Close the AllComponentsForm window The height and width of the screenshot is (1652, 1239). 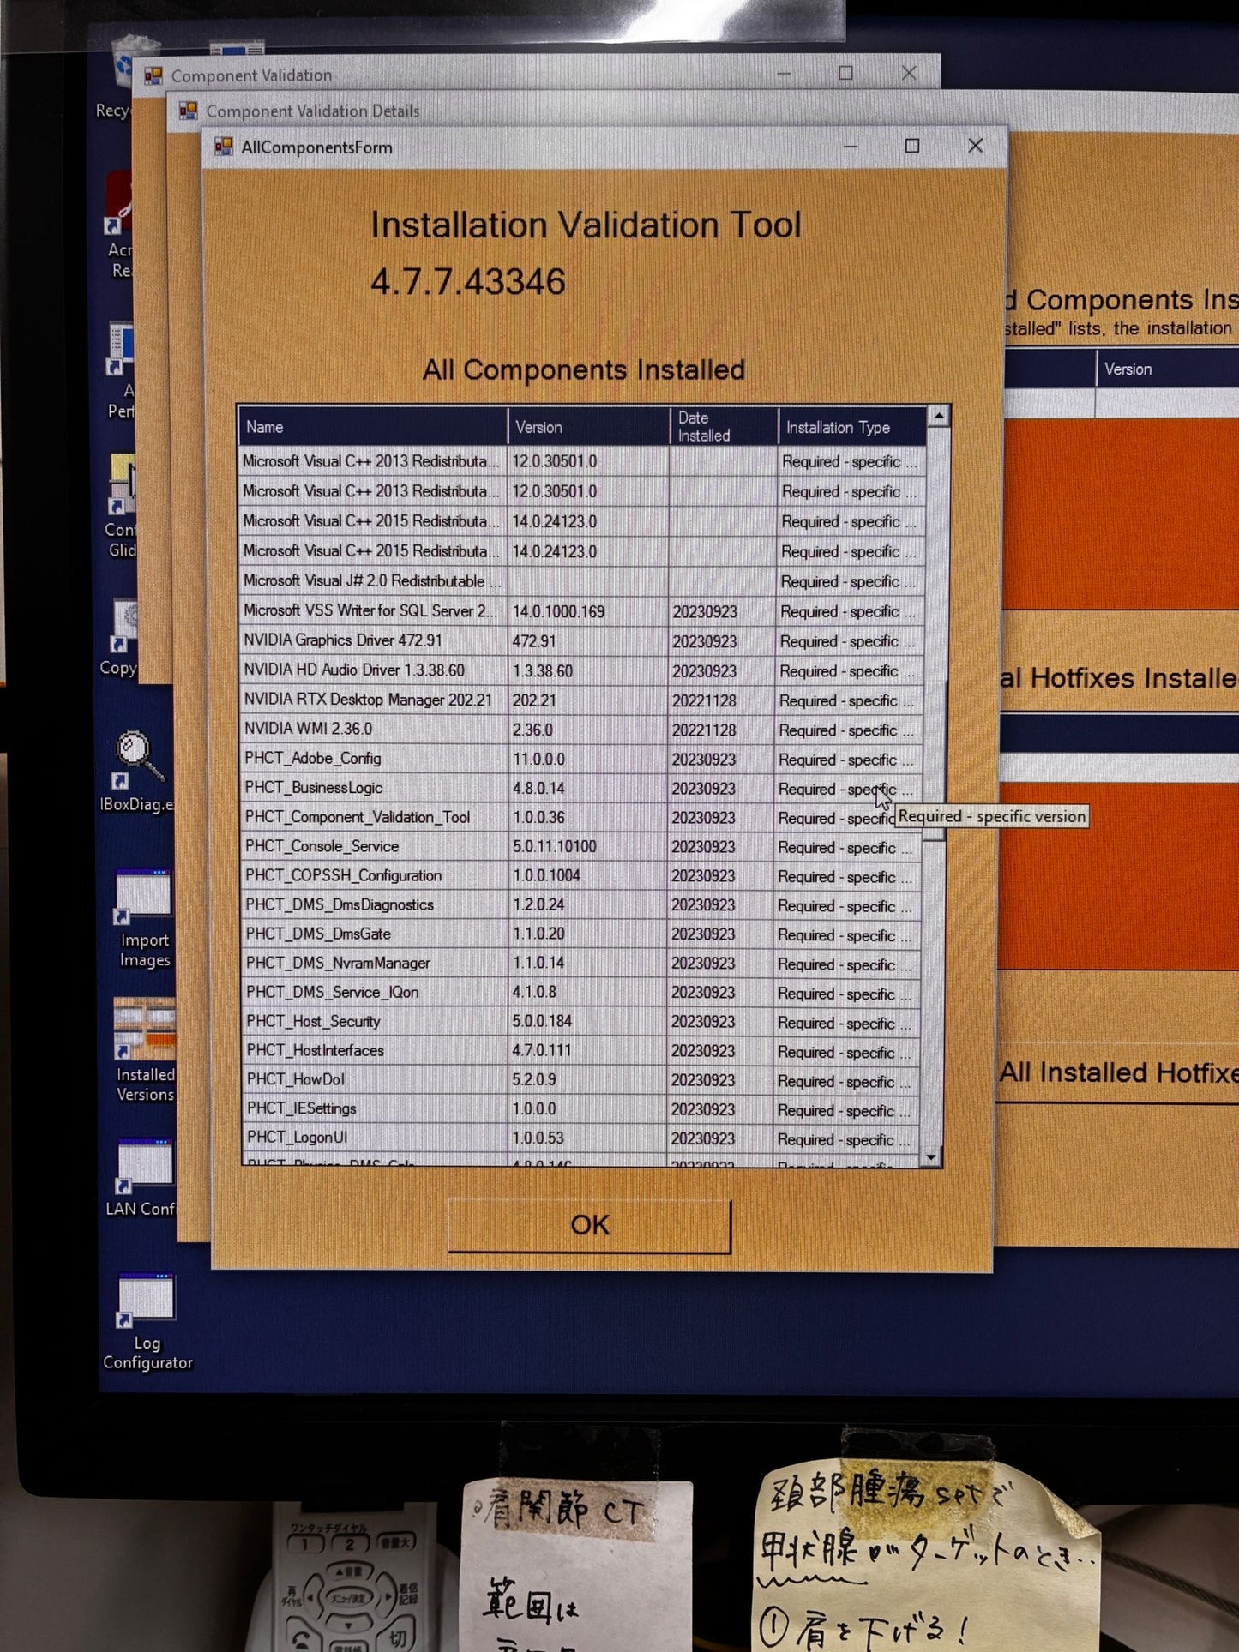pos(976,146)
